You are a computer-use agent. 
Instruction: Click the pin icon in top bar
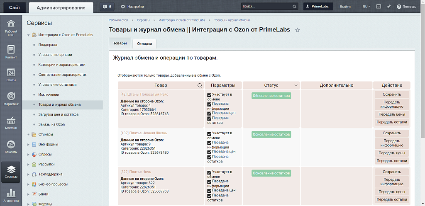coord(389,7)
